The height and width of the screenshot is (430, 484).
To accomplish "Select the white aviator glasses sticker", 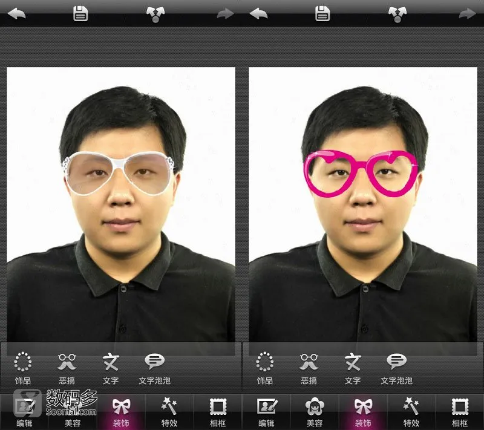I will [118, 174].
